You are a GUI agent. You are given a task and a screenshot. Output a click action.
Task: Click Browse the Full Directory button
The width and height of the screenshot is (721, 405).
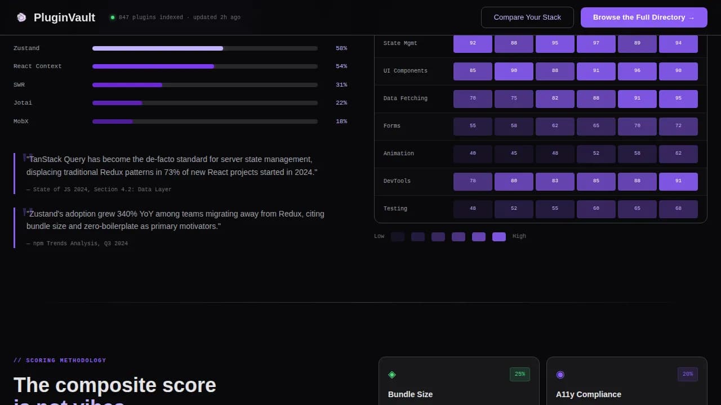click(x=644, y=17)
